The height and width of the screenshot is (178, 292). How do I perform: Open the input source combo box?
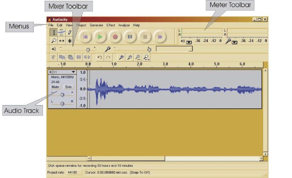click(174, 49)
